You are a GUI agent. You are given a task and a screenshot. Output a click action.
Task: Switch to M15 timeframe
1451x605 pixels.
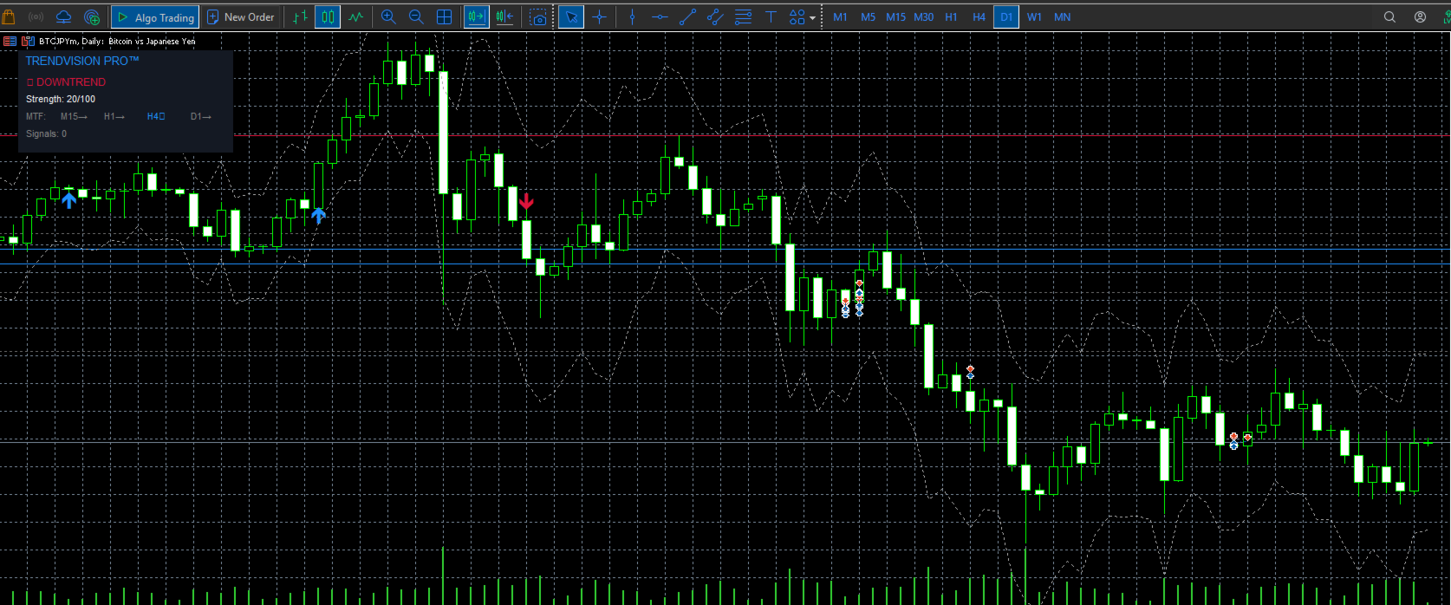pos(895,16)
